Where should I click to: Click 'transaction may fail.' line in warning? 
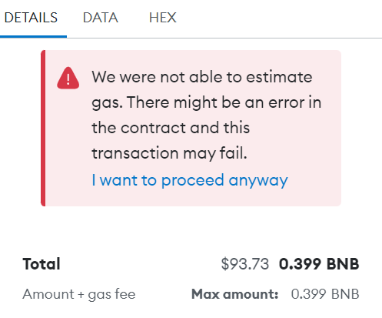pyautogui.click(x=169, y=153)
